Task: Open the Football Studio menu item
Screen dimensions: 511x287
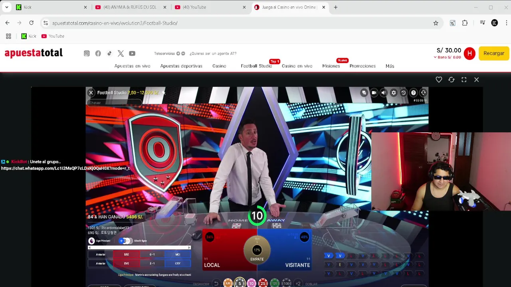Action: pyautogui.click(x=256, y=66)
